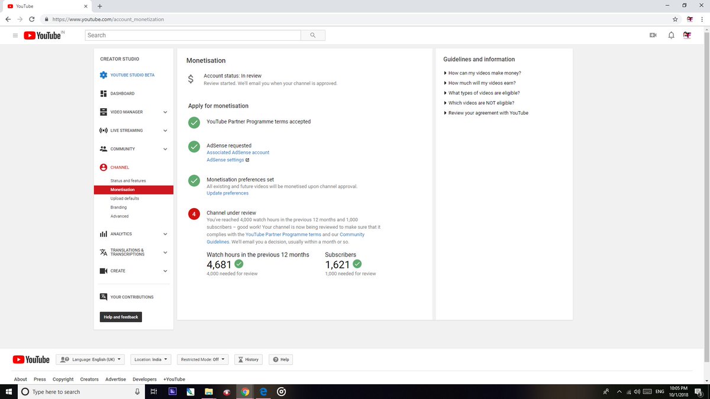Open Microsoft Edge from the taskbar
The image size is (710, 399).
[x=263, y=391]
